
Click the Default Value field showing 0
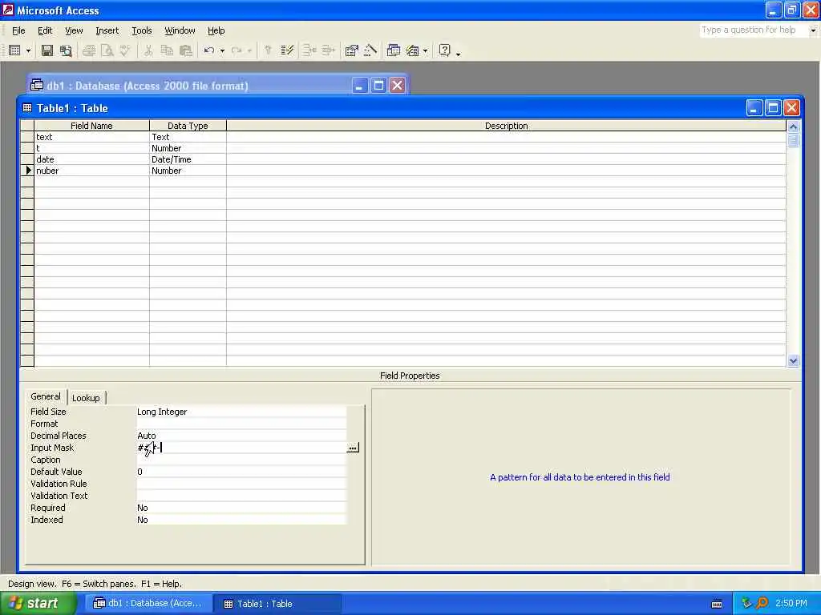click(241, 472)
